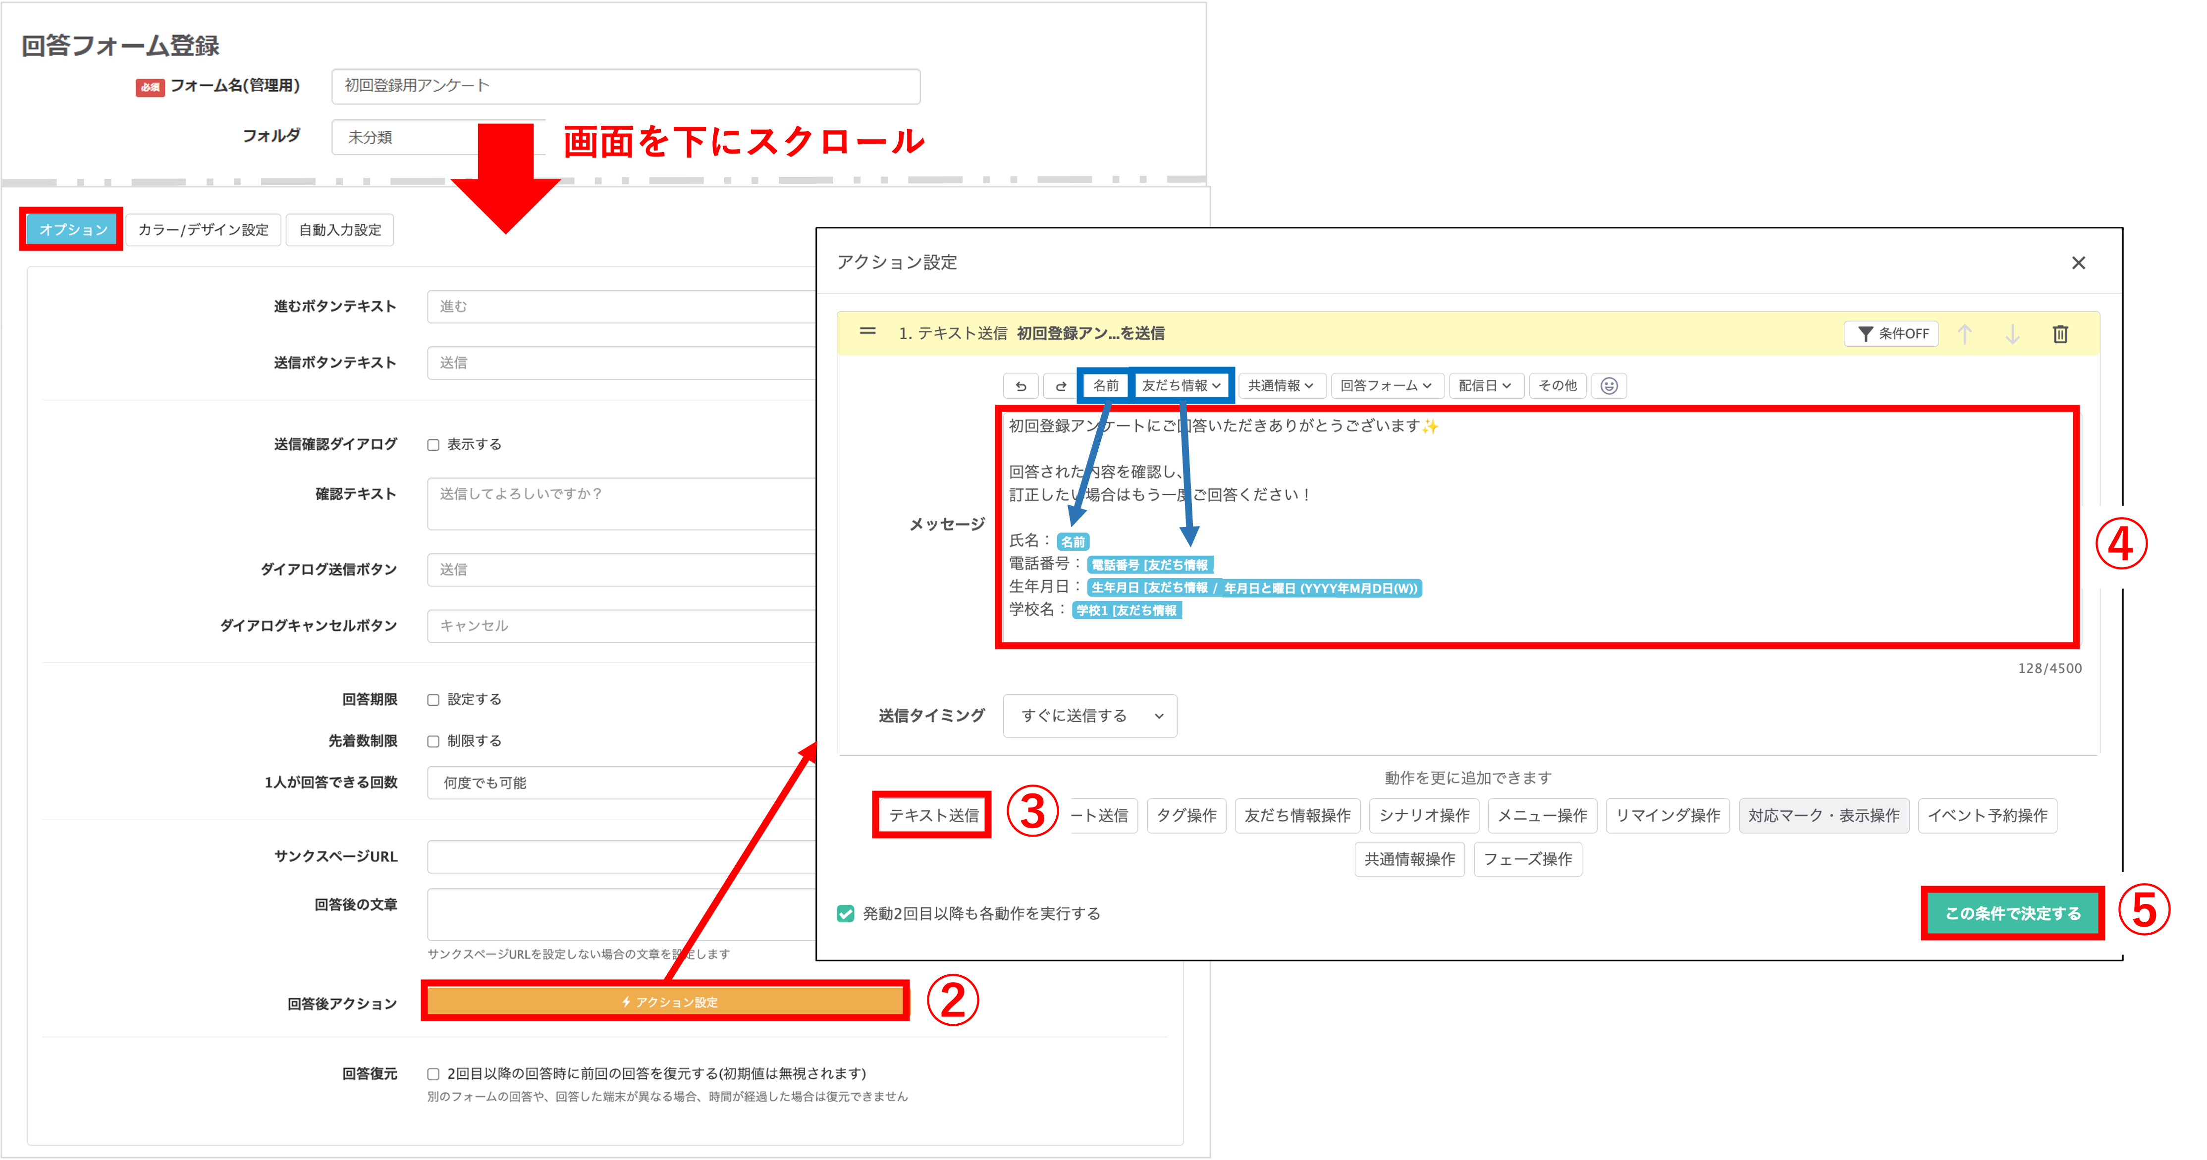Click the redo arrow icon in message toolbar
2207x1160 pixels.
(x=1061, y=386)
